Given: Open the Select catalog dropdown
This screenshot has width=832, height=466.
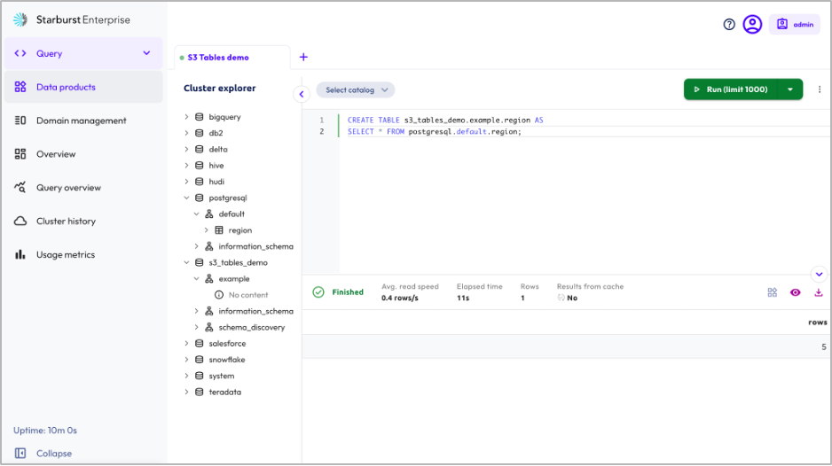Looking at the screenshot, I should tap(356, 90).
